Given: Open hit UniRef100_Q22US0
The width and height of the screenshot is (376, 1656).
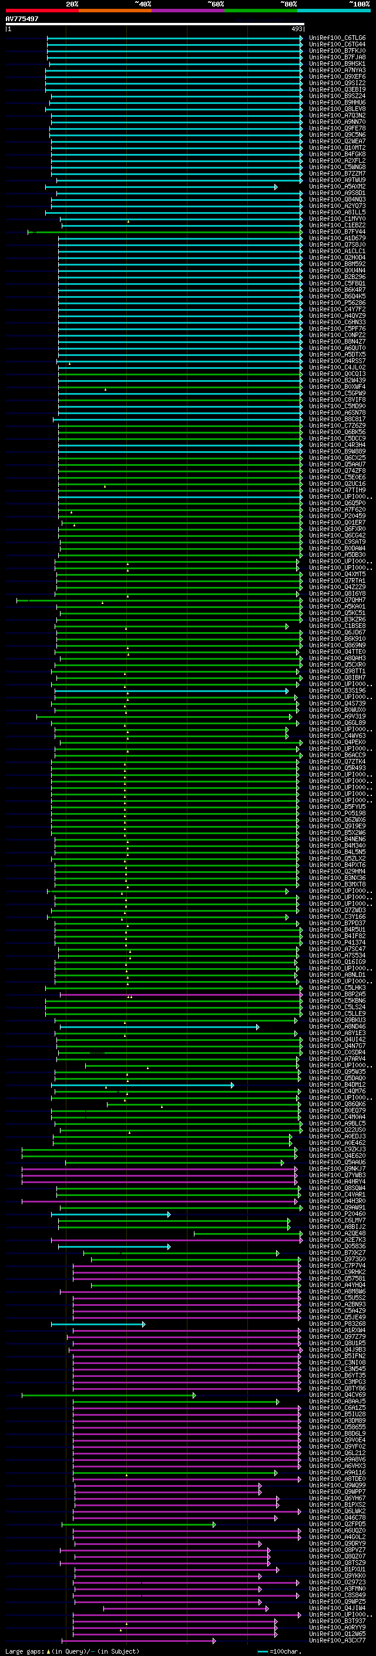Looking at the screenshot, I should tap(337, 1130).
